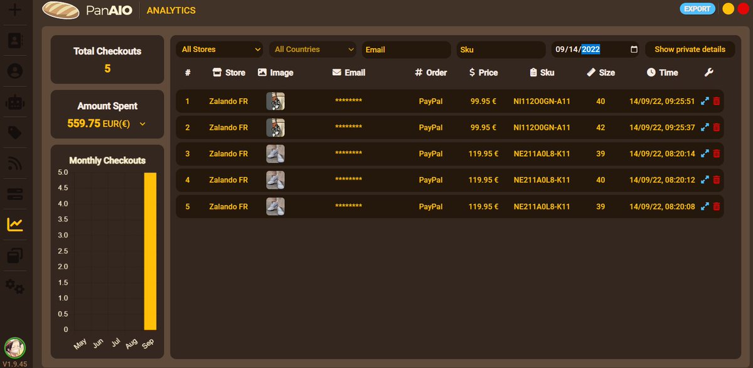Delete checkout row 2 with trash icon
The height and width of the screenshot is (368, 753).
coord(716,127)
